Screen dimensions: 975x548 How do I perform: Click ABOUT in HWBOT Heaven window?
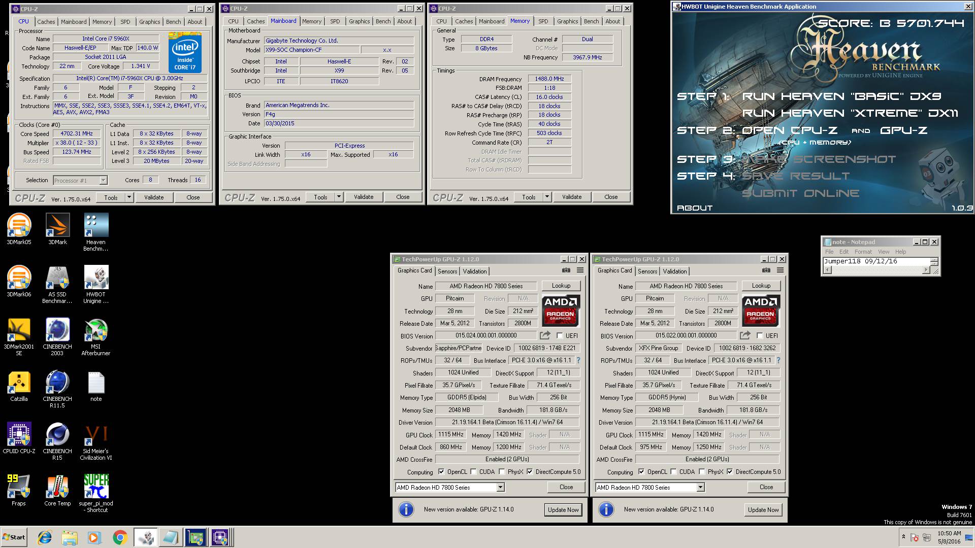coord(695,208)
